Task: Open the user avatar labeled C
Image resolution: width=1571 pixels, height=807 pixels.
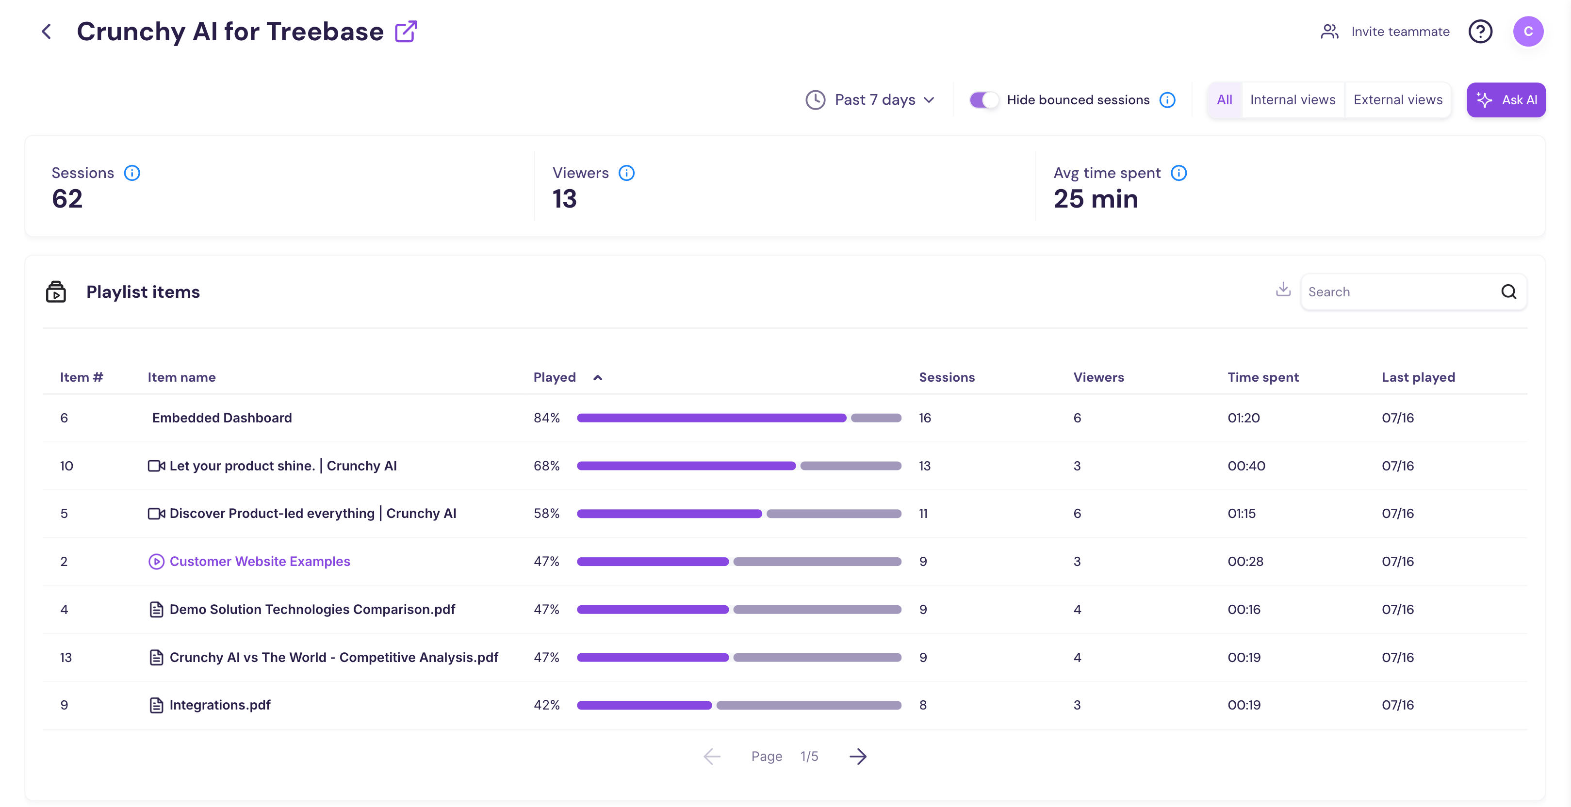Action: click(x=1528, y=32)
